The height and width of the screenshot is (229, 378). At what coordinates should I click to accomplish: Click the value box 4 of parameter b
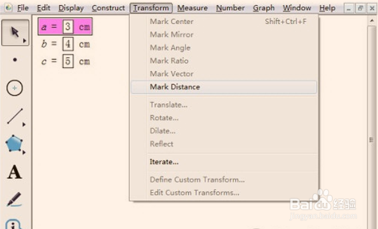pos(68,44)
